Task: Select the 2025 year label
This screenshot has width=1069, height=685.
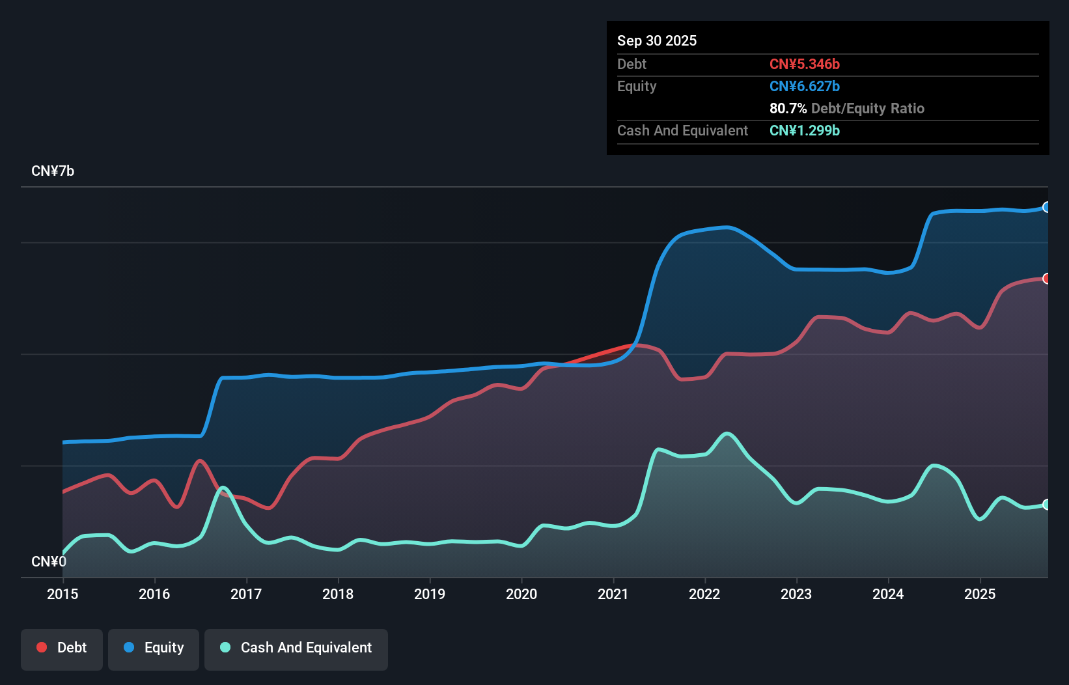Action: pyautogui.click(x=980, y=594)
